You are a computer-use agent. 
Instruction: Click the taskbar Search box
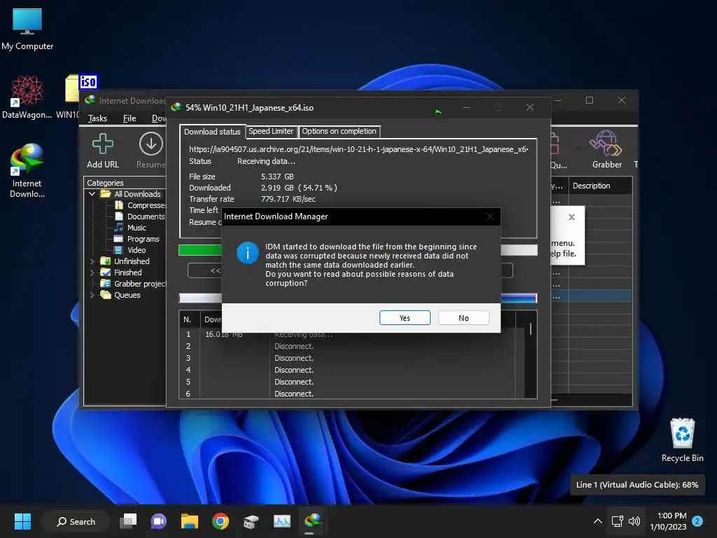(76, 521)
